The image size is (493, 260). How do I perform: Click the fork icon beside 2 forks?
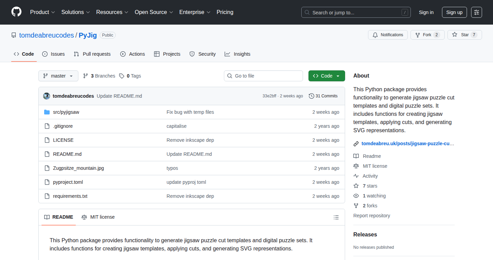coord(356,206)
